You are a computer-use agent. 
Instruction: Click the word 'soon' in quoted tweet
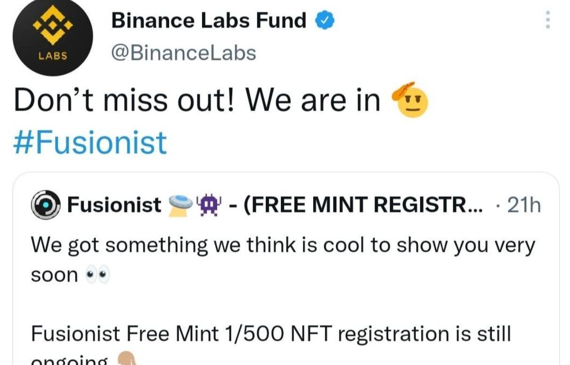pyautogui.click(x=54, y=276)
